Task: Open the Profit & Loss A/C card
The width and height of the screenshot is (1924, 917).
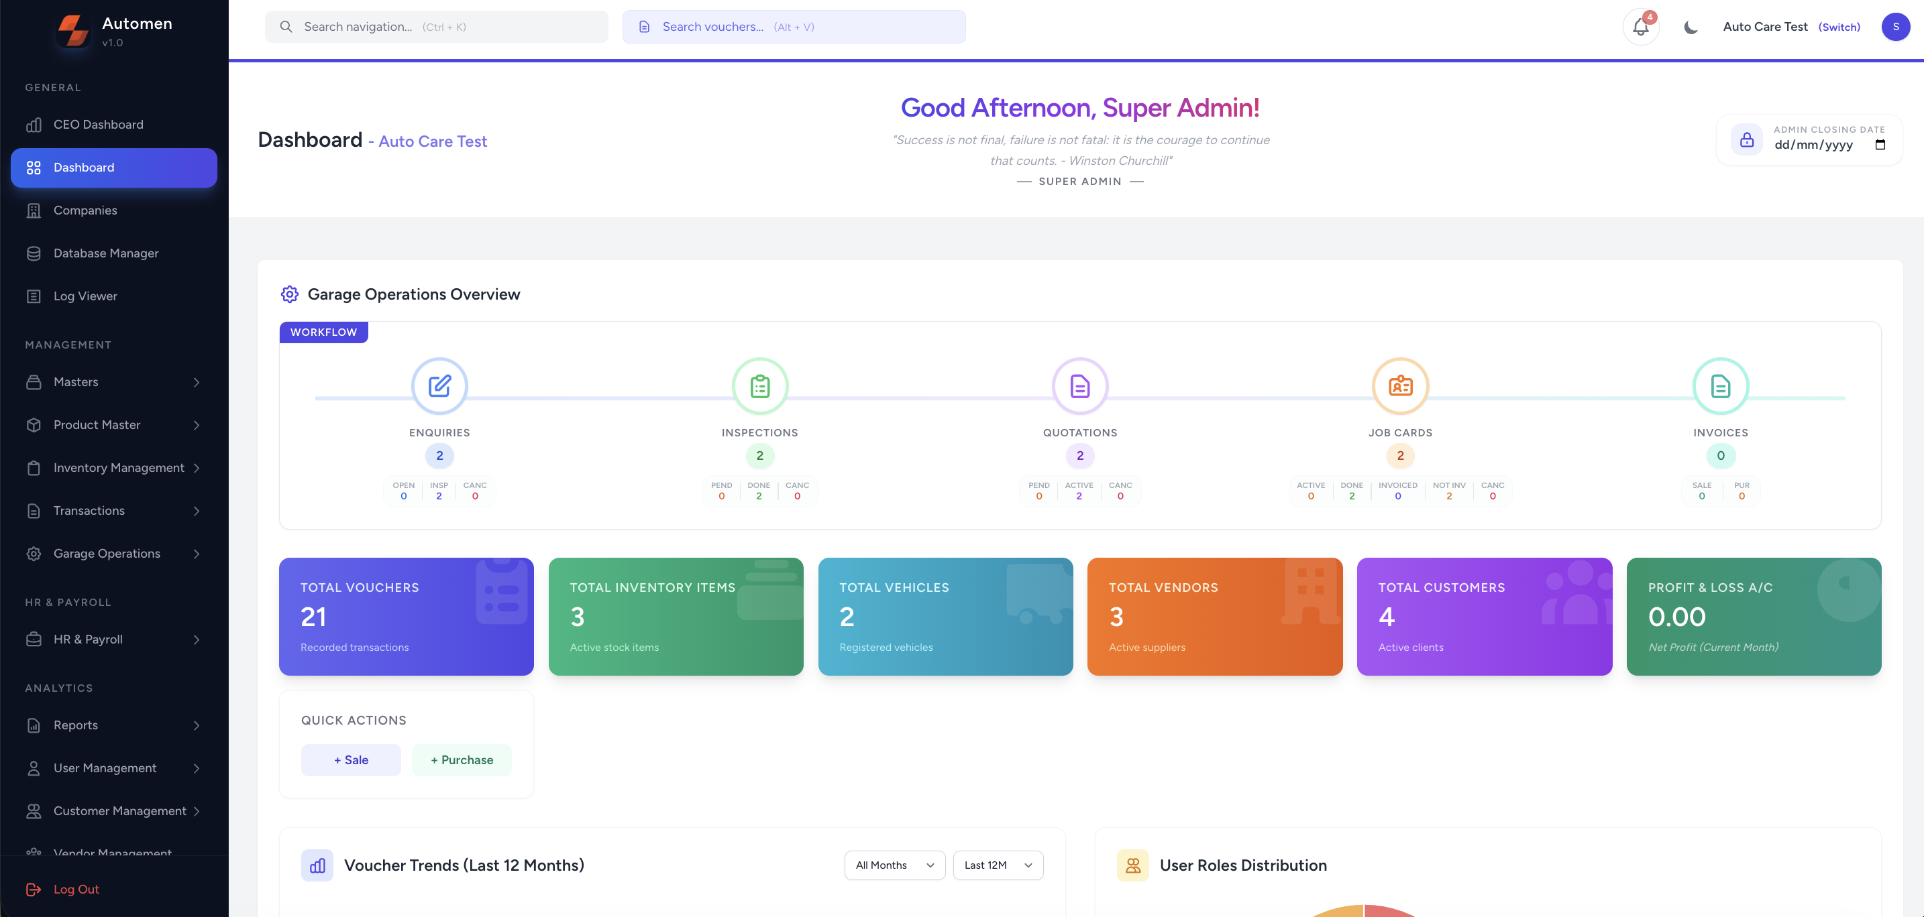Action: 1754,616
